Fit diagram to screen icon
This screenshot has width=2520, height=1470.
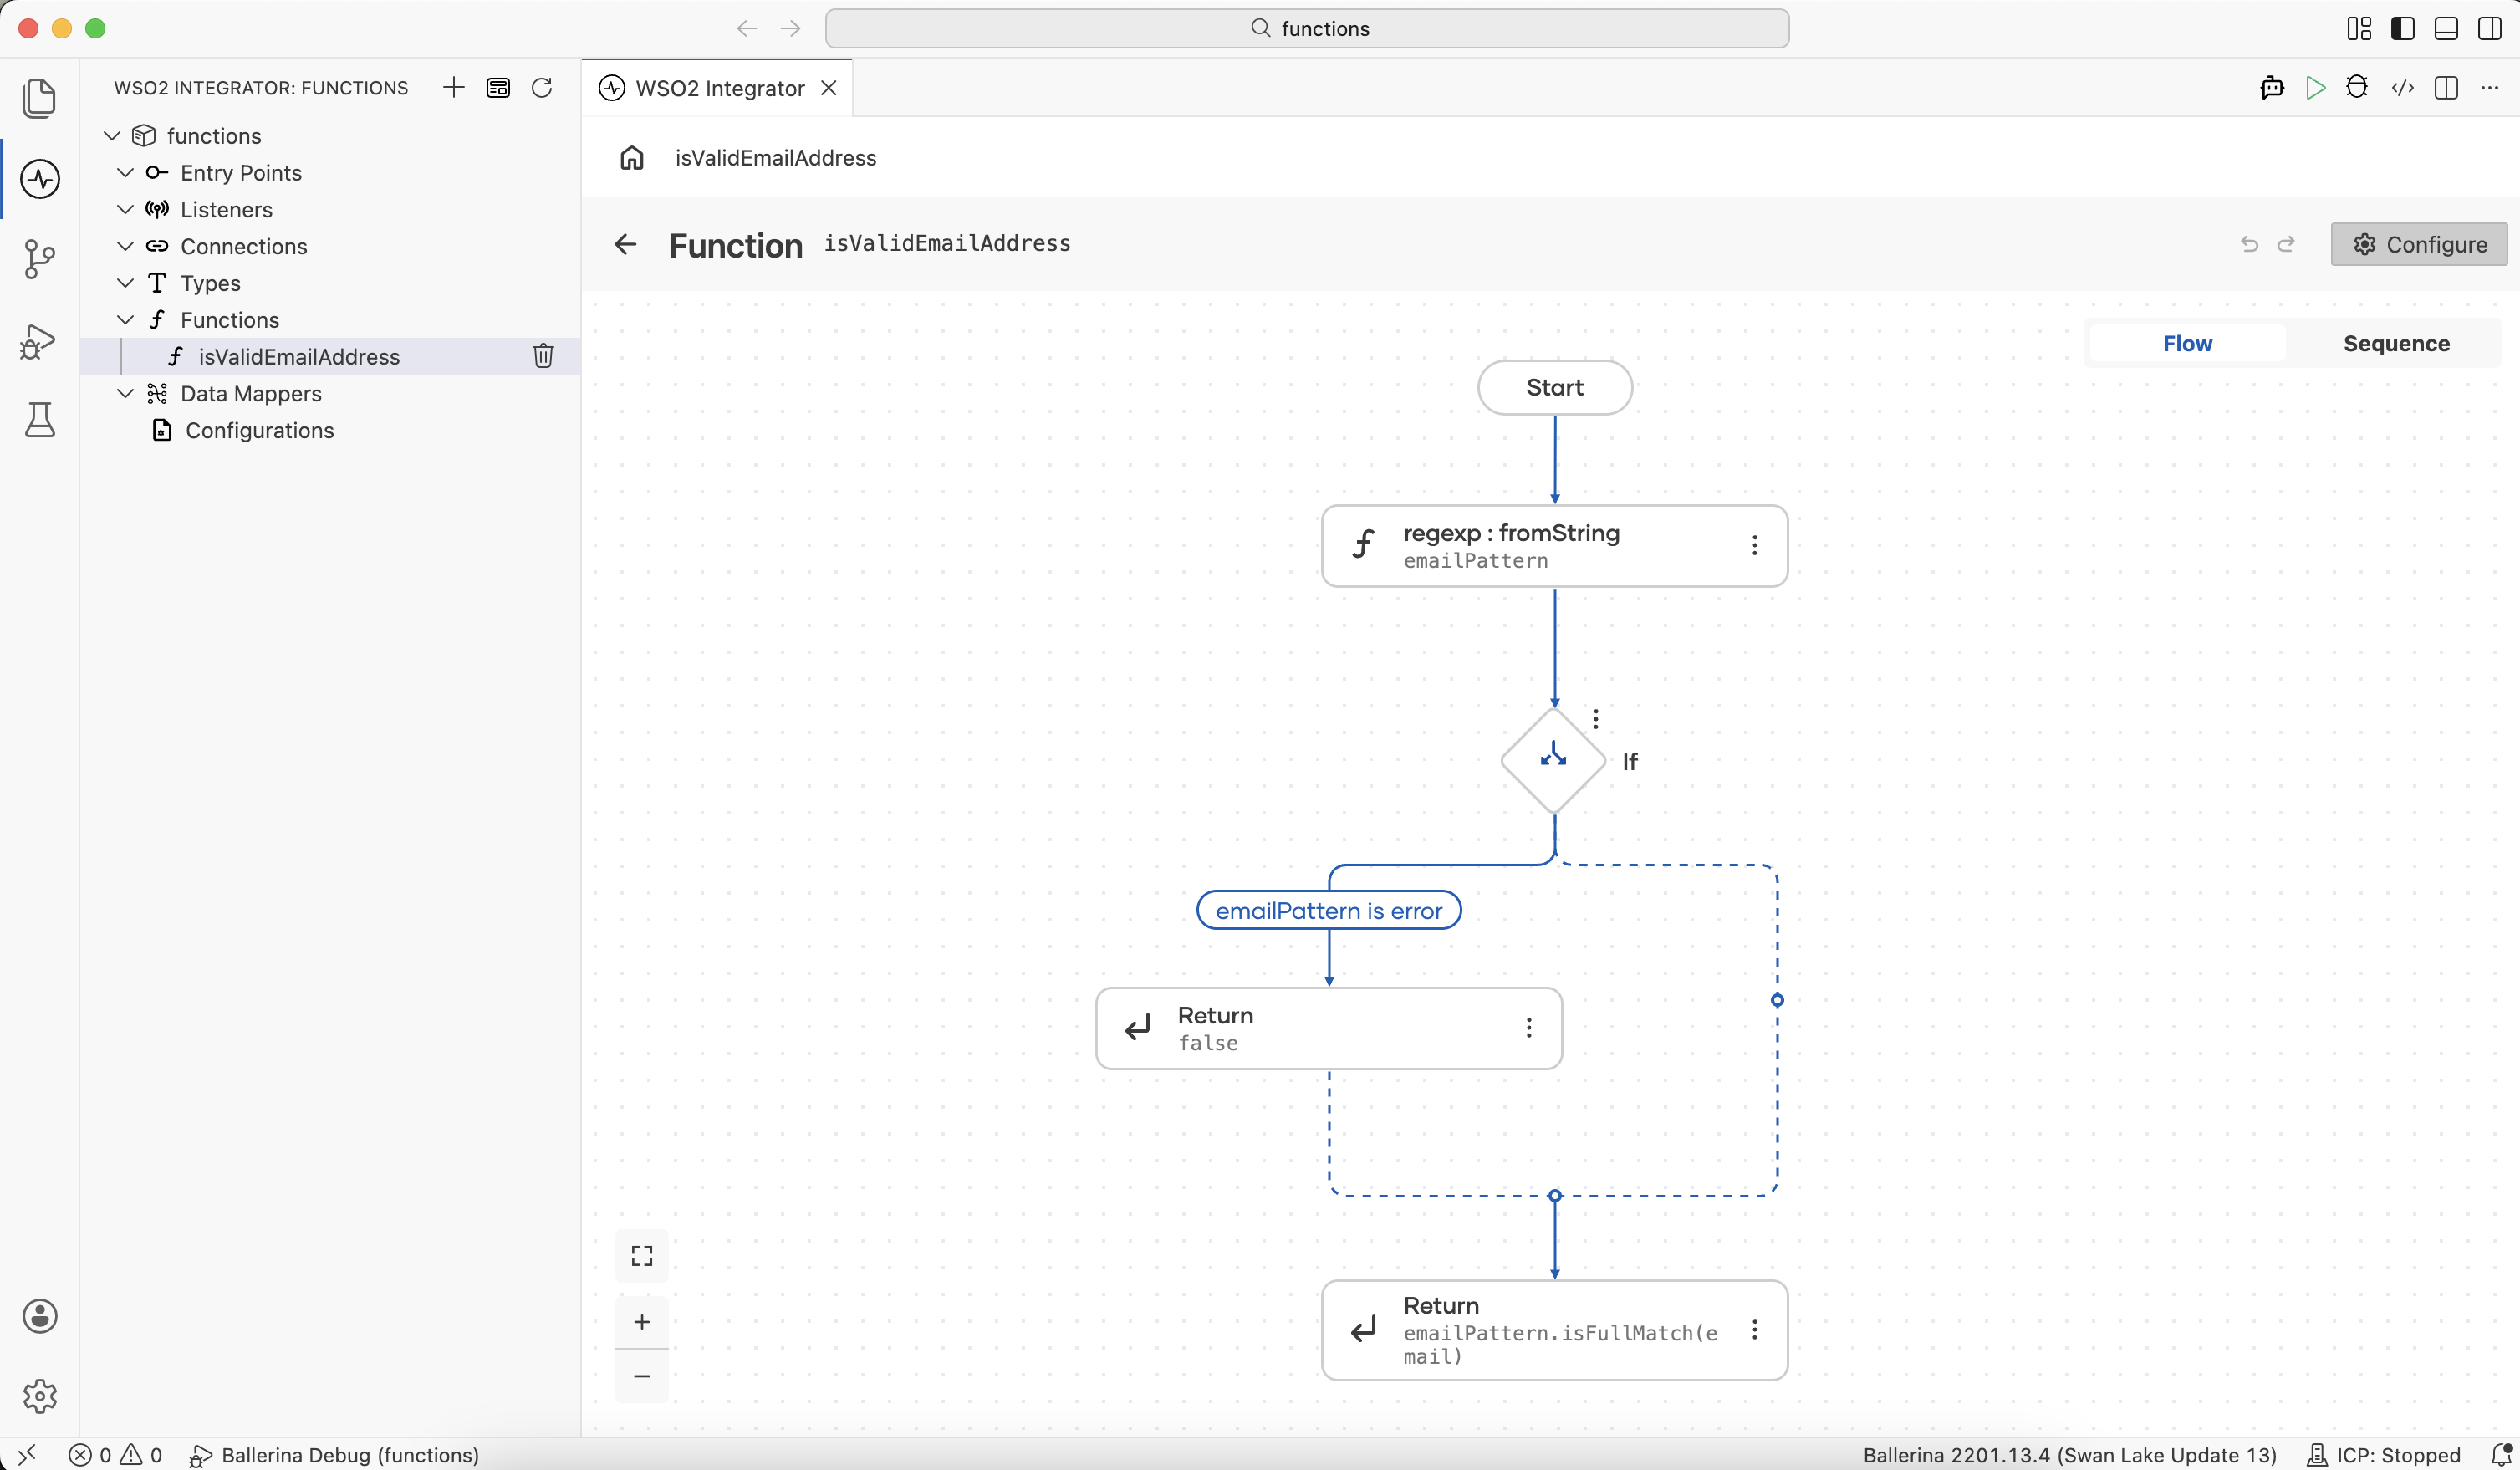click(x=642, y=1256)
